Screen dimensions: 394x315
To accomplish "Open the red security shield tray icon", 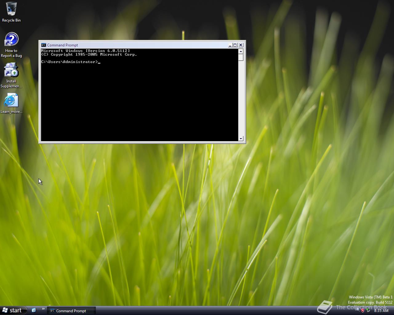I will [363, 310].
